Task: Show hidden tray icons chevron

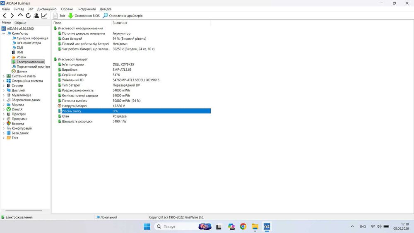Action: (x=352, y=226)
